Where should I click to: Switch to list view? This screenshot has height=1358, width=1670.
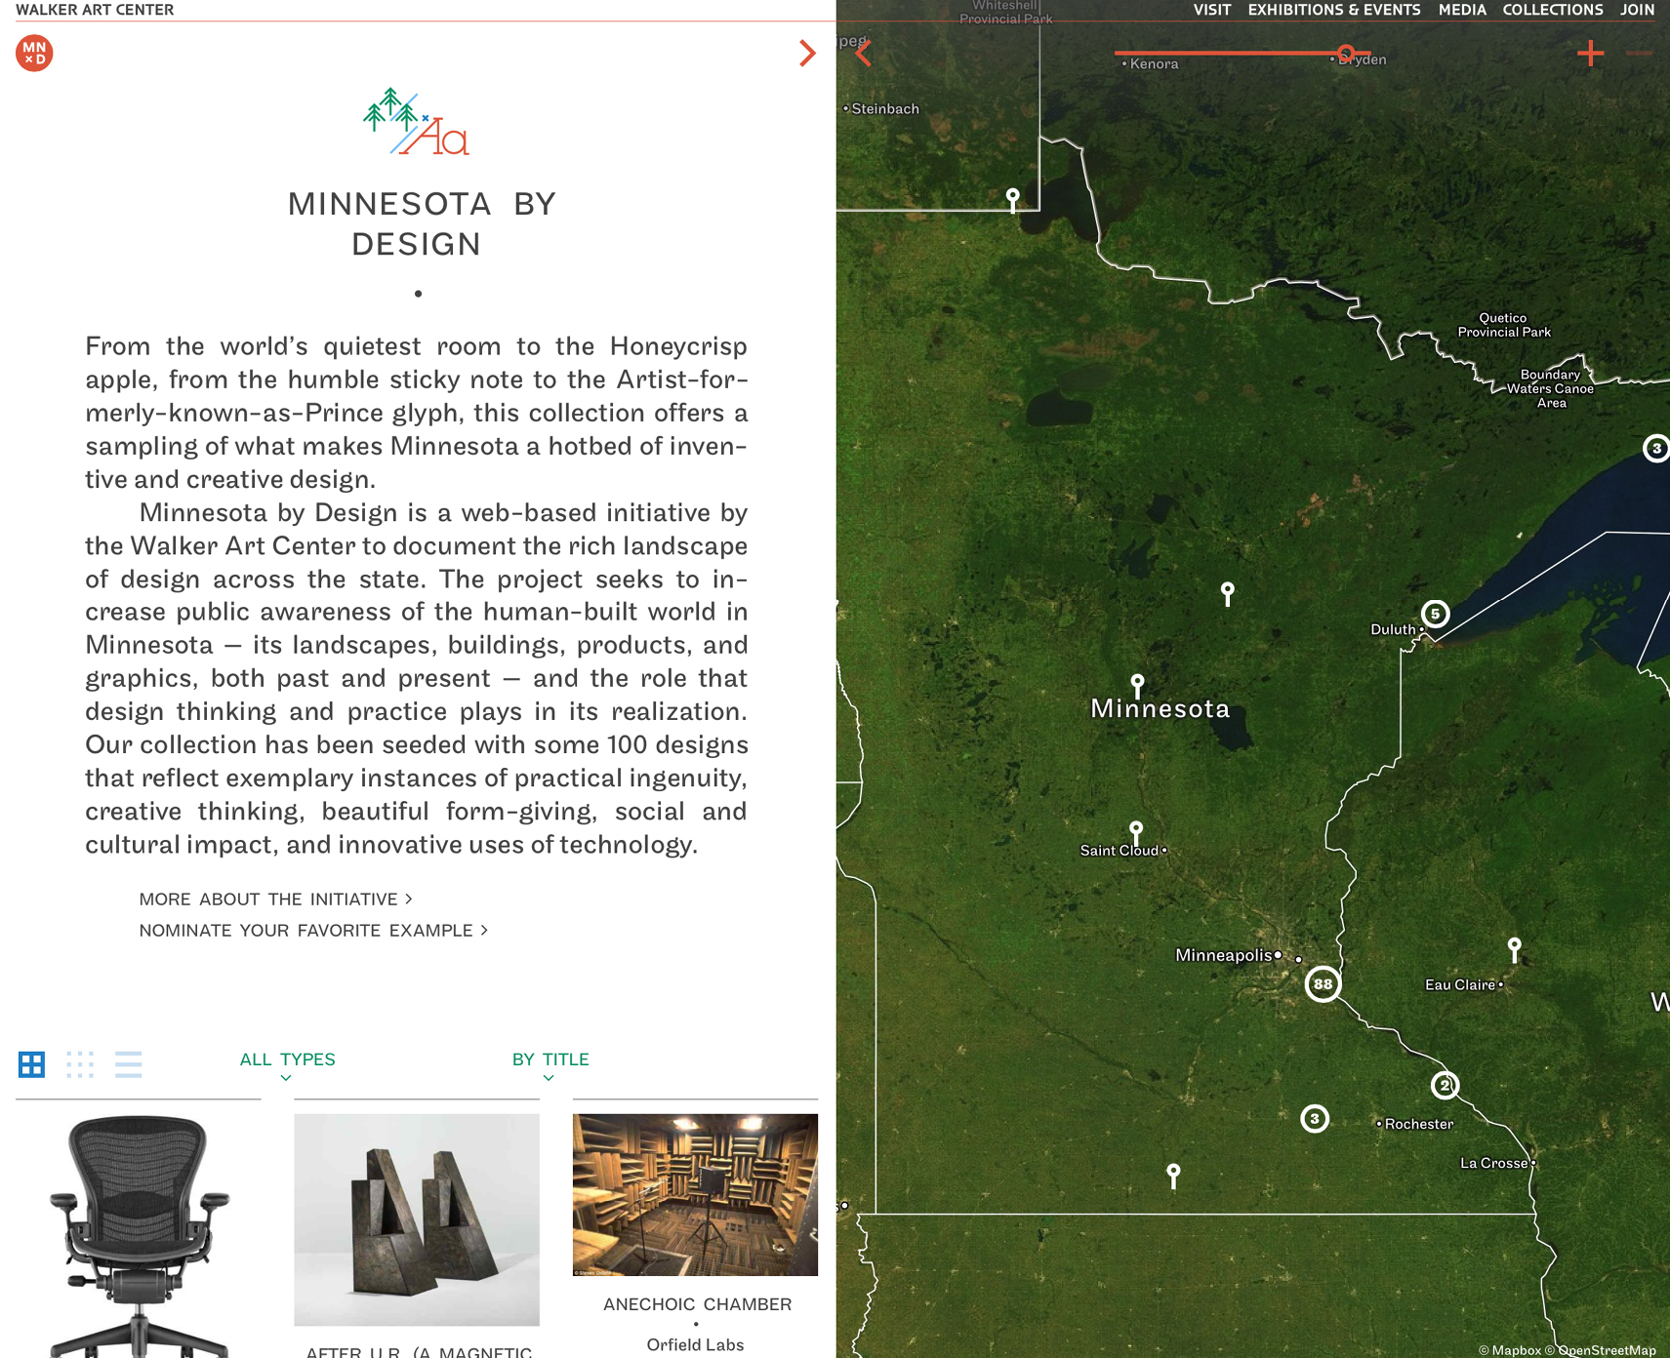(x=128, y=1064)
